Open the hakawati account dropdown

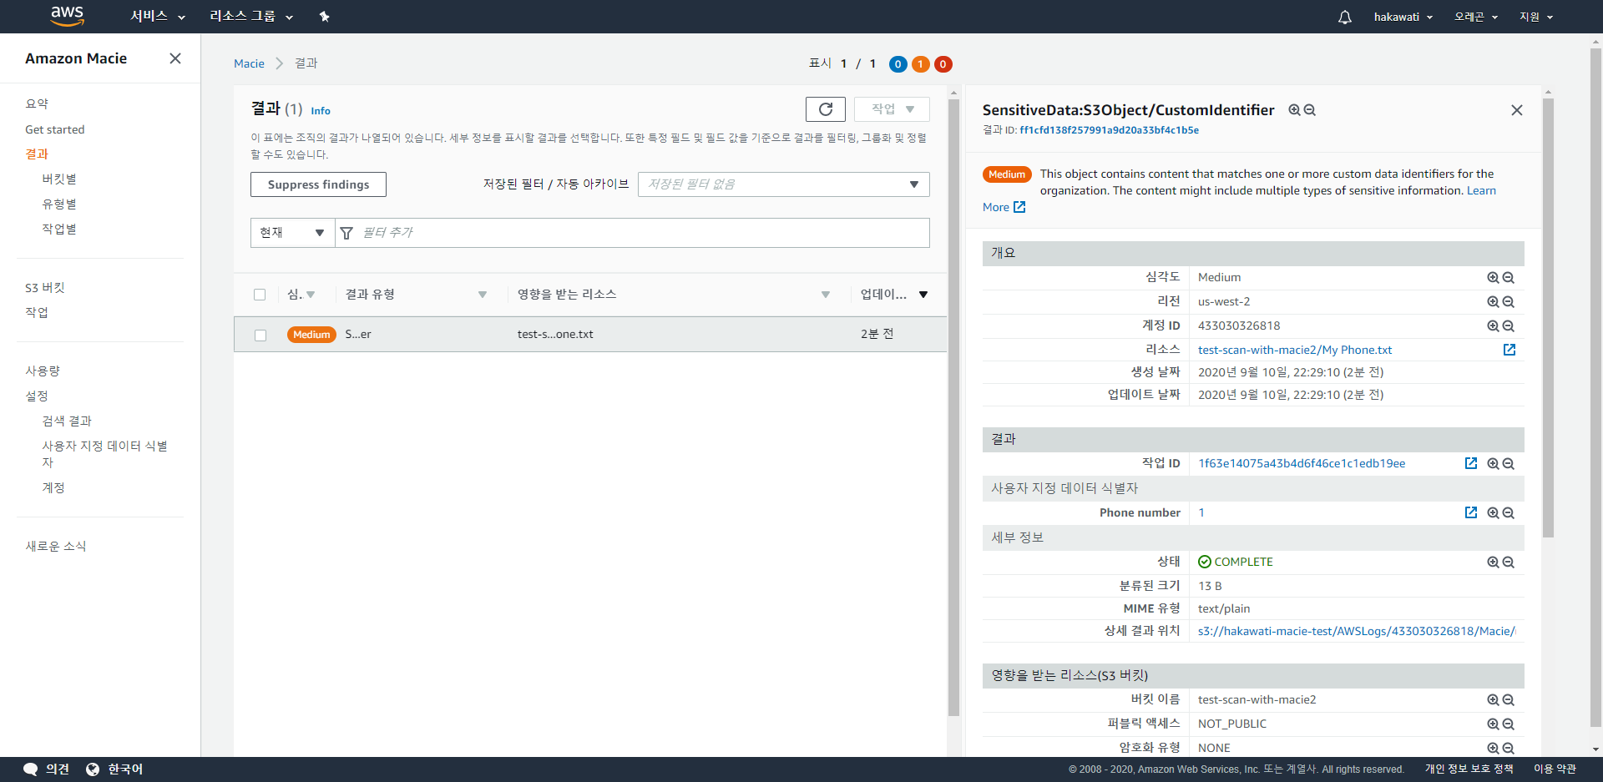[x=1403, y=17]
